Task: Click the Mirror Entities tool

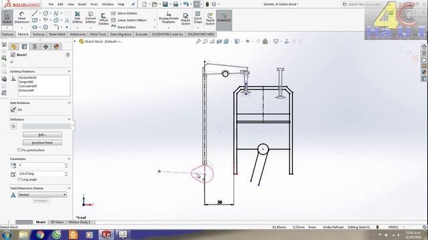Action: (x=124, y=13)
